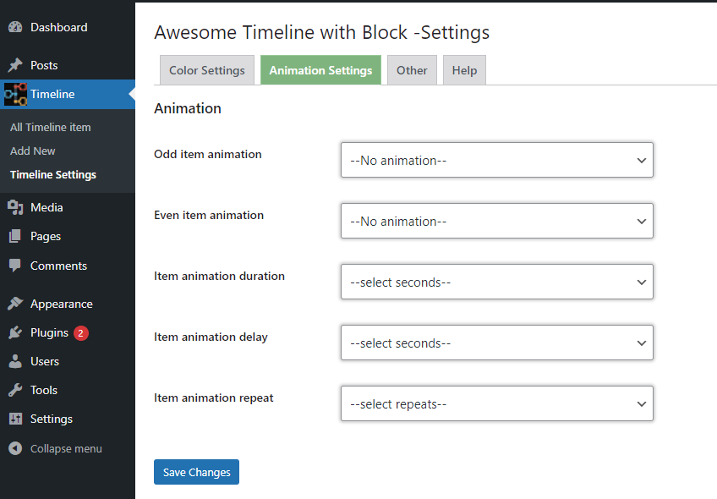This screenshot has height=499, width=717.
Task: Click the Users person icon
Action: 15,361
